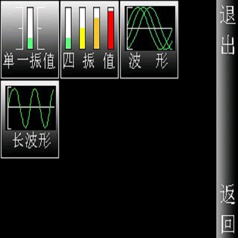Screen dimensions: 238x238
Task: Open the 长波形 long waveform tile
Action: [30, 119]
